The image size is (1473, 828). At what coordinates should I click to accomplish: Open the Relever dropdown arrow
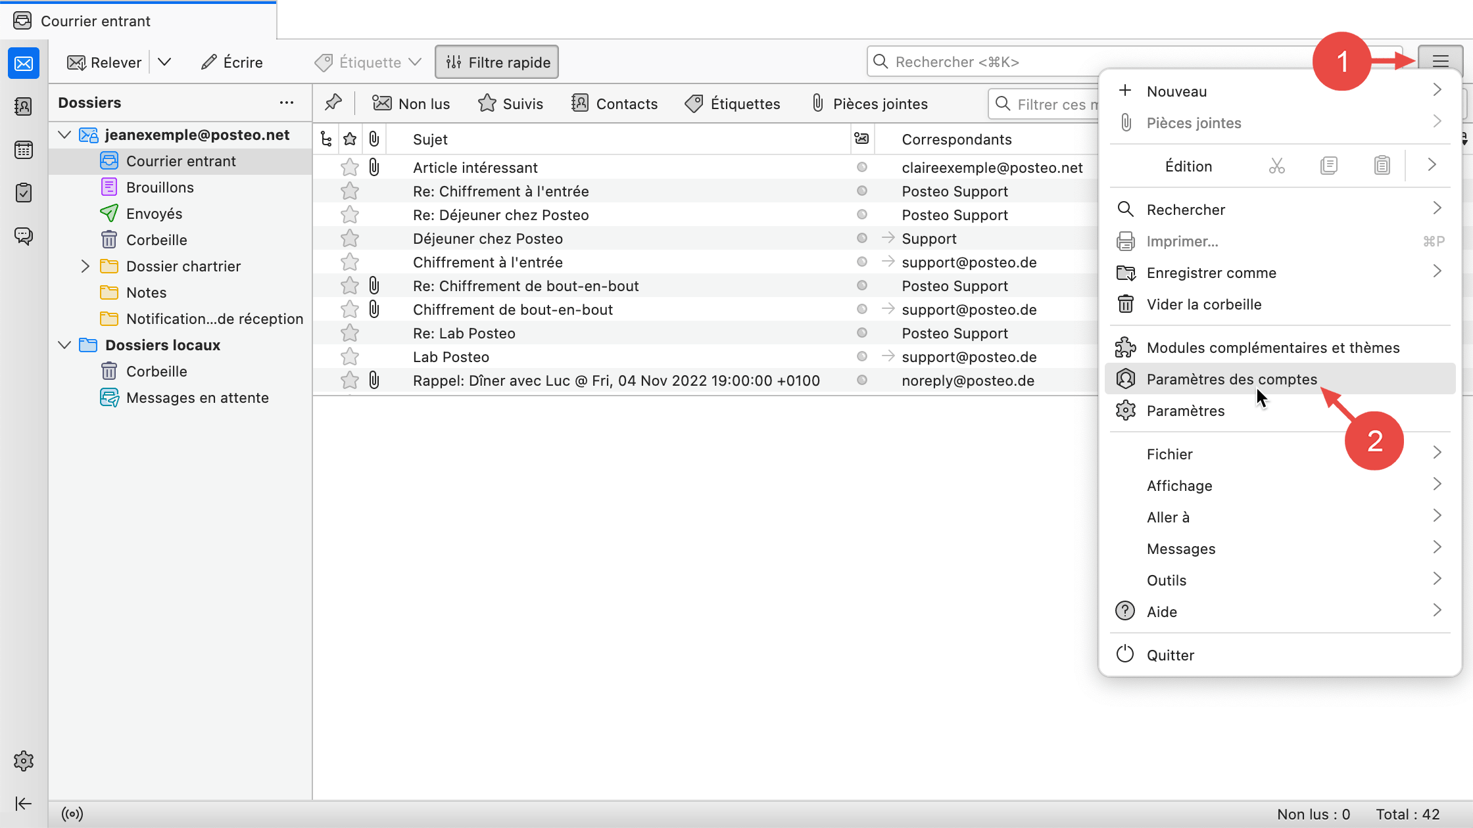(x=164, y=62)
